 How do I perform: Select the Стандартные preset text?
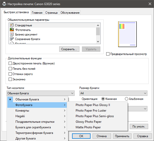pyautogui.click(x=24, y=25)
